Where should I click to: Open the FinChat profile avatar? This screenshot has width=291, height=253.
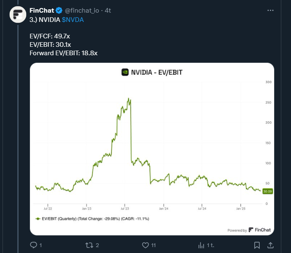pyautogui.click(x=18, y=14)
